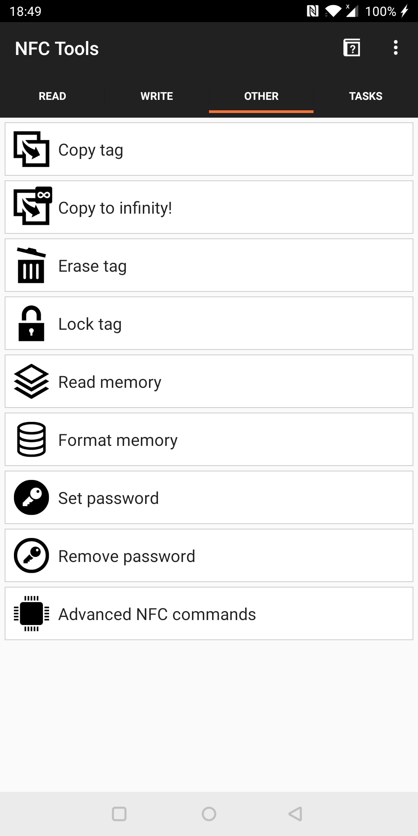The width and height of the screenshot is (418, 836).
Task: Tap the Remove password outlined key icon
Action: click(x=31, y=556)
